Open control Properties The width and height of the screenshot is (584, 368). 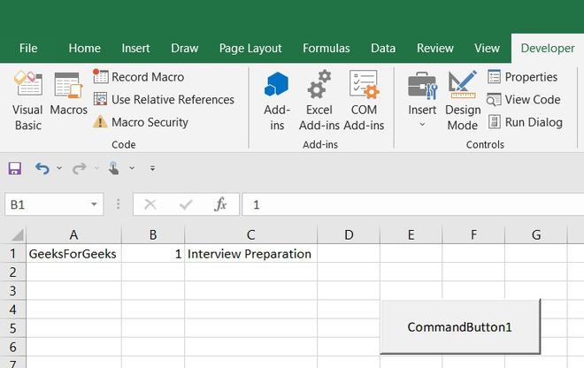[x=522, y=77]
